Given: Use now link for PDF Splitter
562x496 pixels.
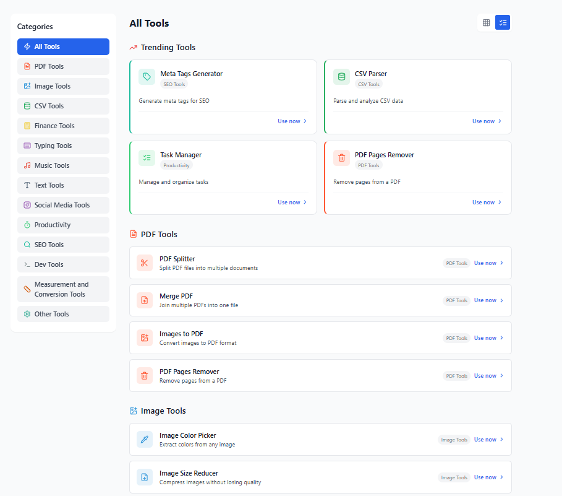Looking at the screenshot, I should 488,263.
